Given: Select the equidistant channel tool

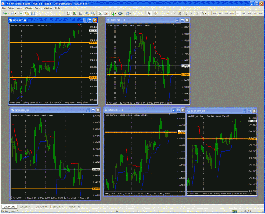Looking at the screenshot, I should click(180, 14).
